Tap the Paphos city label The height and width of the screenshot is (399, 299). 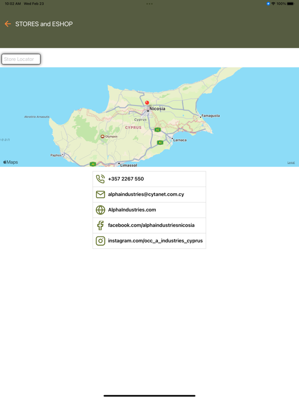pyautogui.click(x=56, y=155)
